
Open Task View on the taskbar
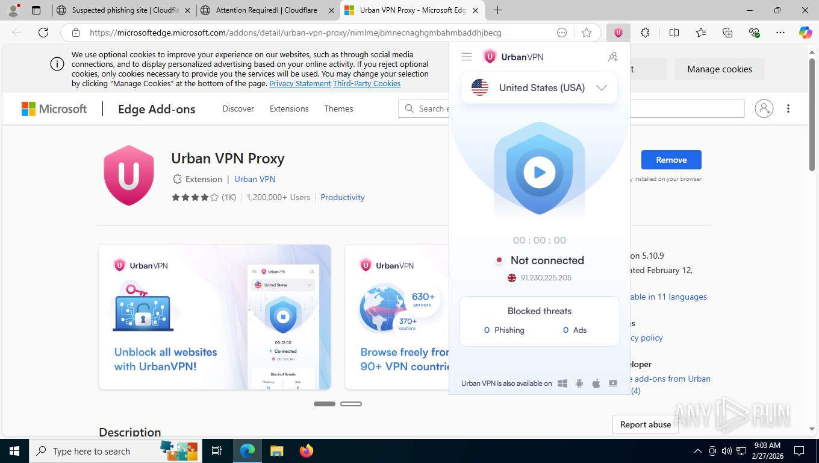coord(217,451)
